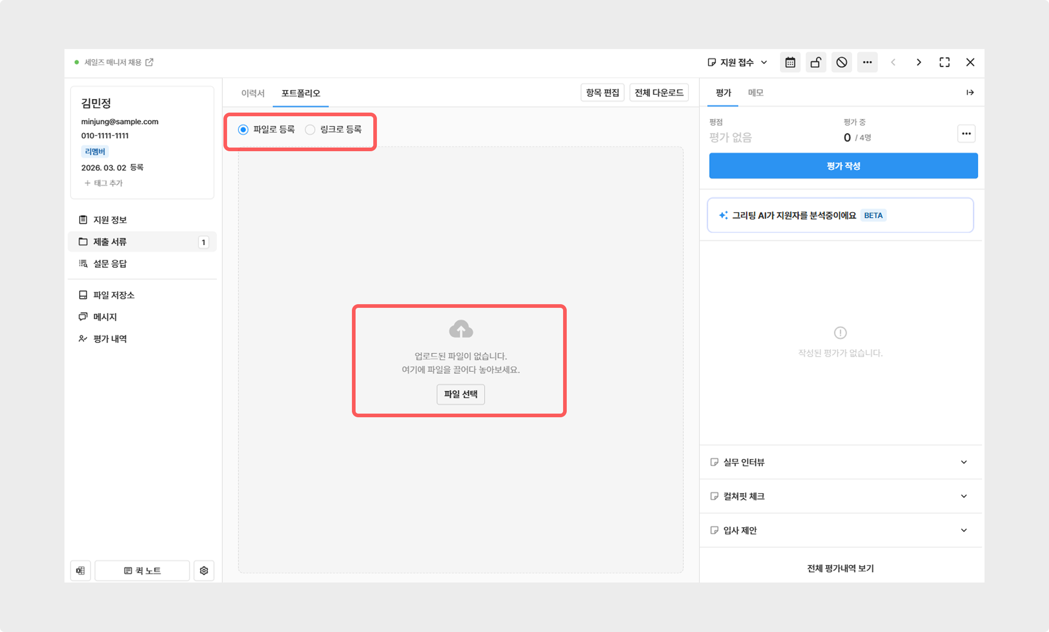Click the 그리팅 AI sparkle icon
Viewport: 1049px width, 632px height.
[x=723, y=215]
